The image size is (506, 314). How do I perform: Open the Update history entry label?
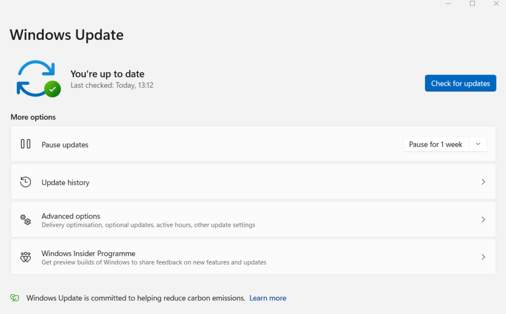tap(65, 183)
